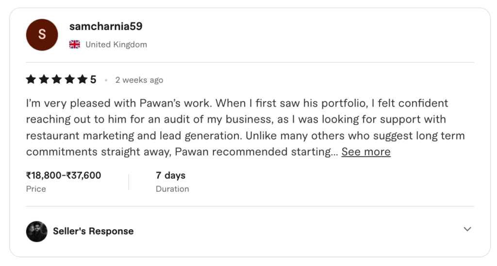Click the Price label
This screenshot has height=266, width=497.
36,189
